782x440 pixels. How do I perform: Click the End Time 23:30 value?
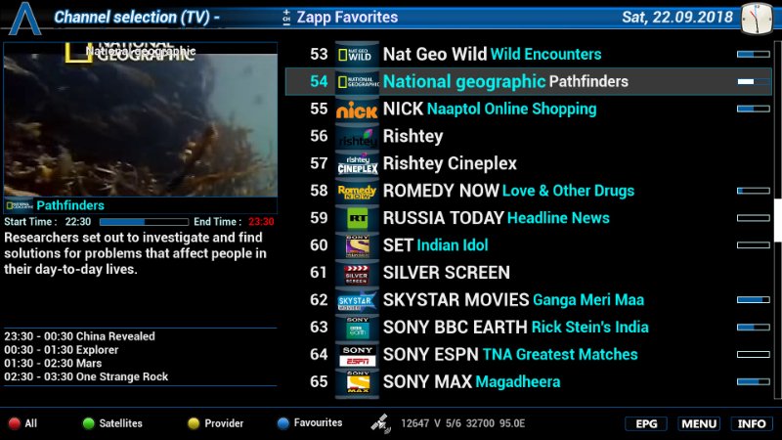pos(261,222)
